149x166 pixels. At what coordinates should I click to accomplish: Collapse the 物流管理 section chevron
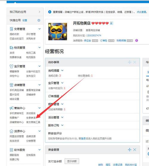(x=39, y=47)
